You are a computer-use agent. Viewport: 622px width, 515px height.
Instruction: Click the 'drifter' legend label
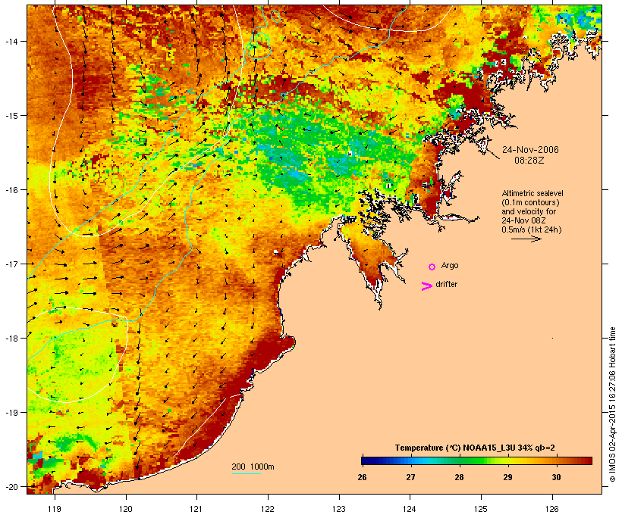click(446, 284)
